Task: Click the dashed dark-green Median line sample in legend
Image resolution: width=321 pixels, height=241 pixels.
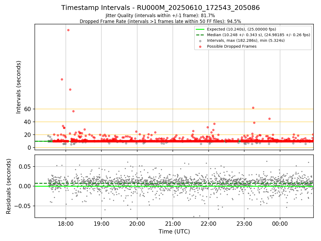Action: click(200, 35)
